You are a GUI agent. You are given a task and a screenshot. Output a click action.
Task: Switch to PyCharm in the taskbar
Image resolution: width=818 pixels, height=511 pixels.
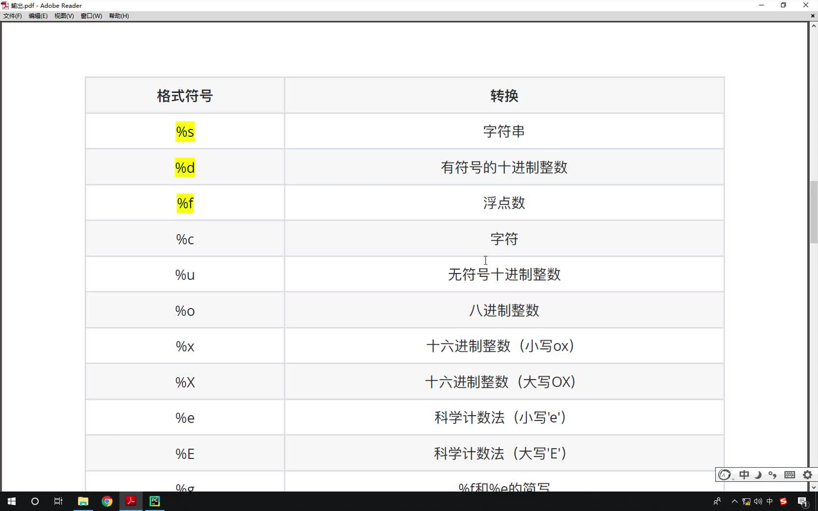155,501
